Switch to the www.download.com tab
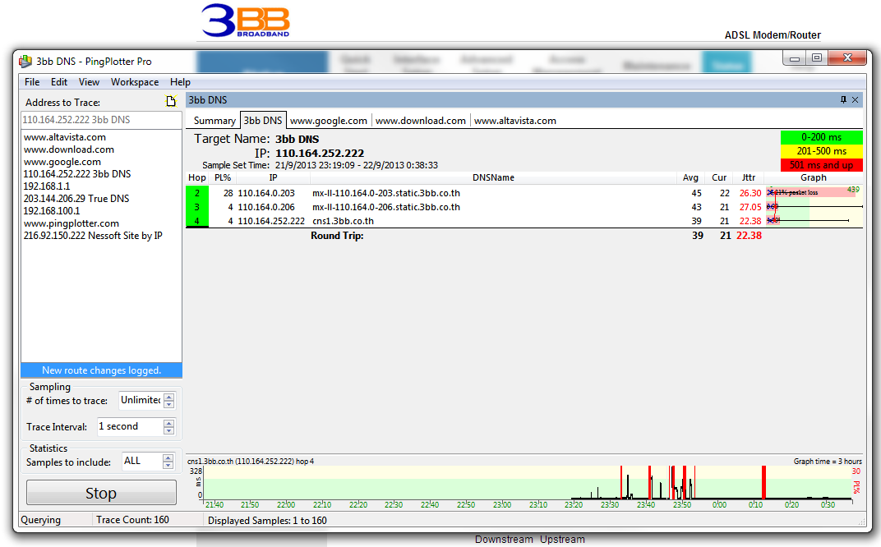881x547 pixels. point(420,121)
